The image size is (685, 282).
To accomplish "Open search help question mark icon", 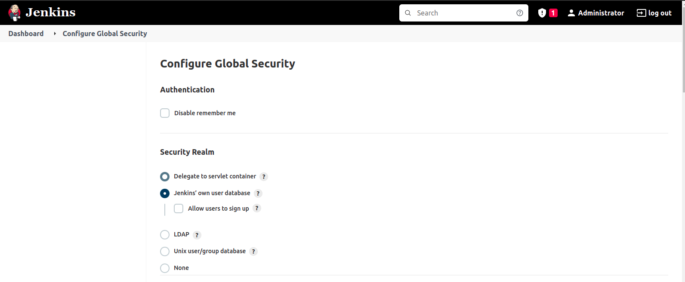I will click(520, 13).
